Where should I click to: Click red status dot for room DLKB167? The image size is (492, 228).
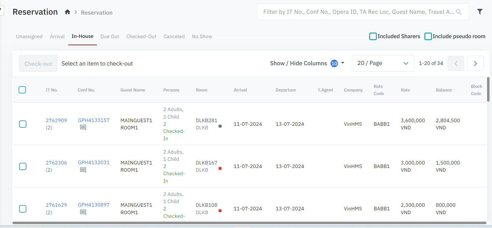pyautogui.click(x=220, y=168)
